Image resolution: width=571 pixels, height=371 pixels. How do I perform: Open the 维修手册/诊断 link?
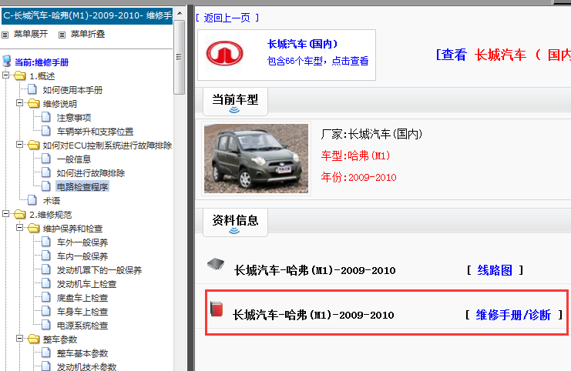[x=513, y=315]
